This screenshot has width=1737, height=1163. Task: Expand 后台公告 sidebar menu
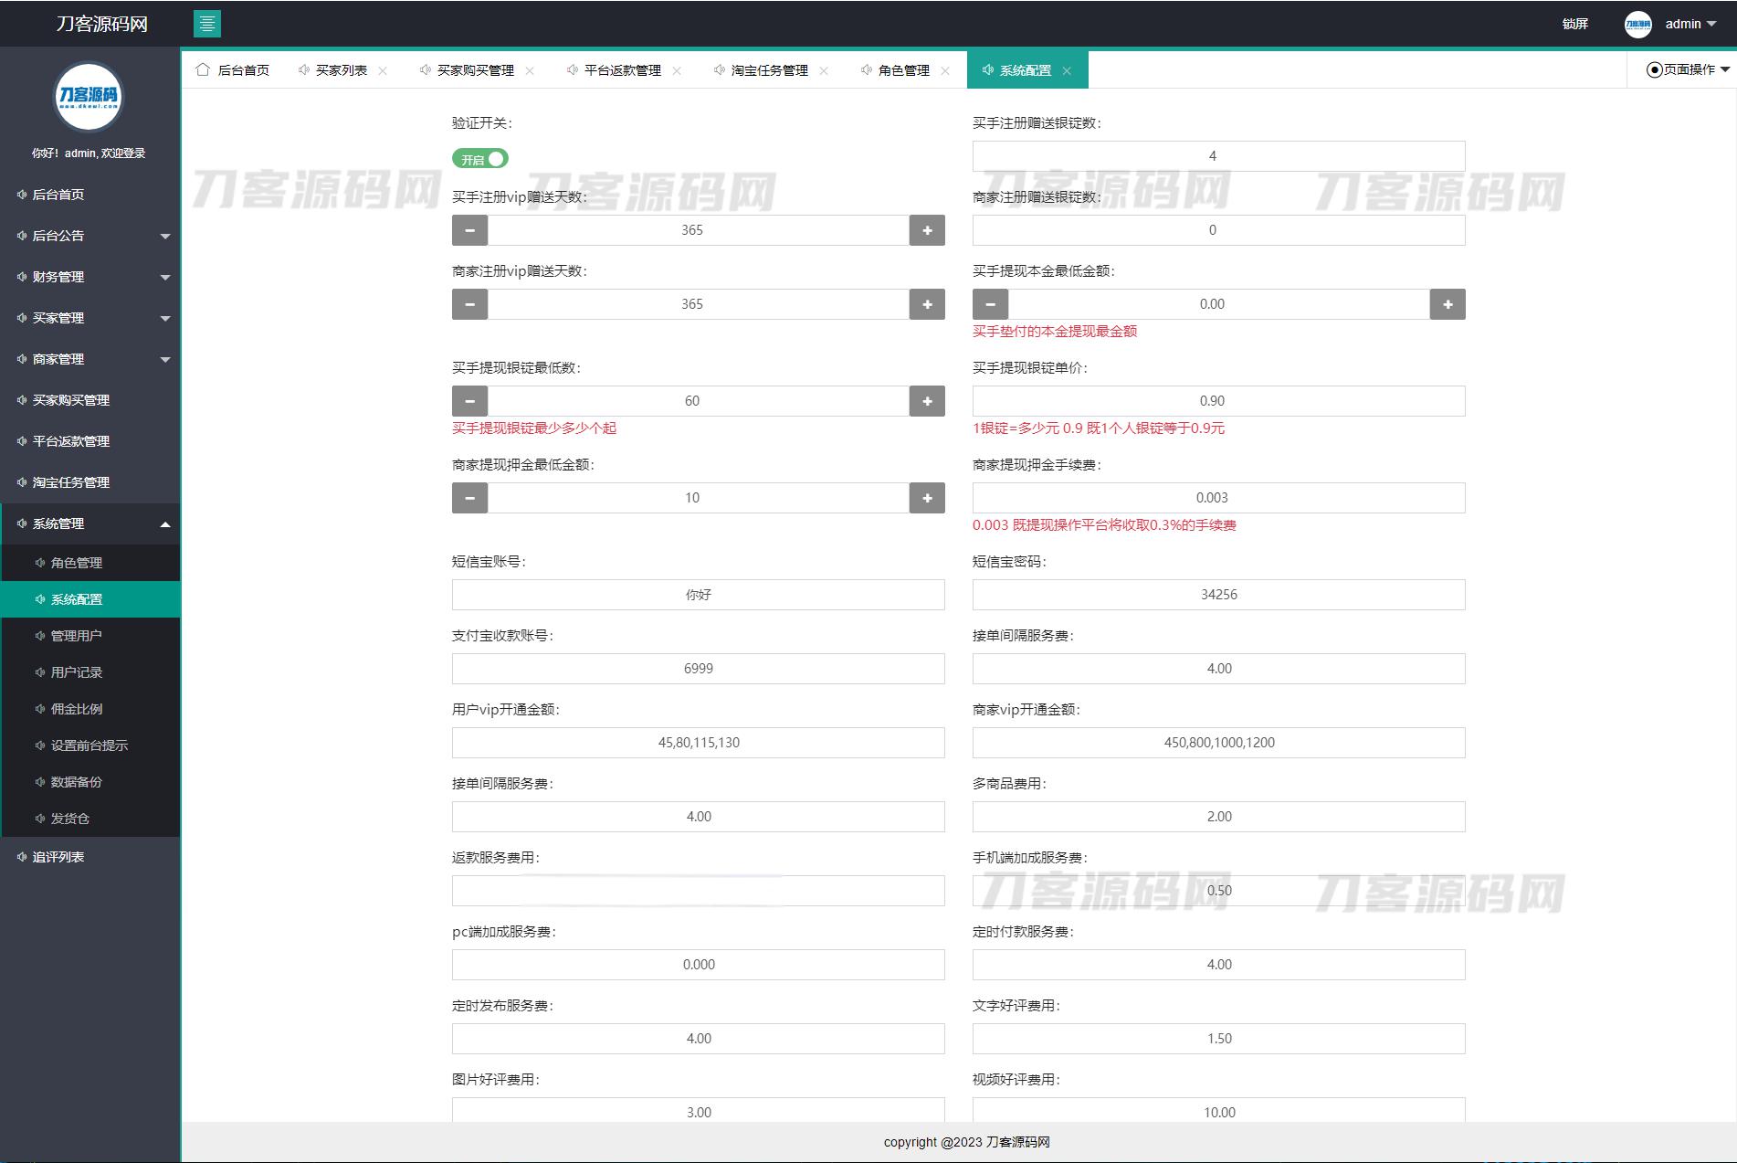[90, 236]
